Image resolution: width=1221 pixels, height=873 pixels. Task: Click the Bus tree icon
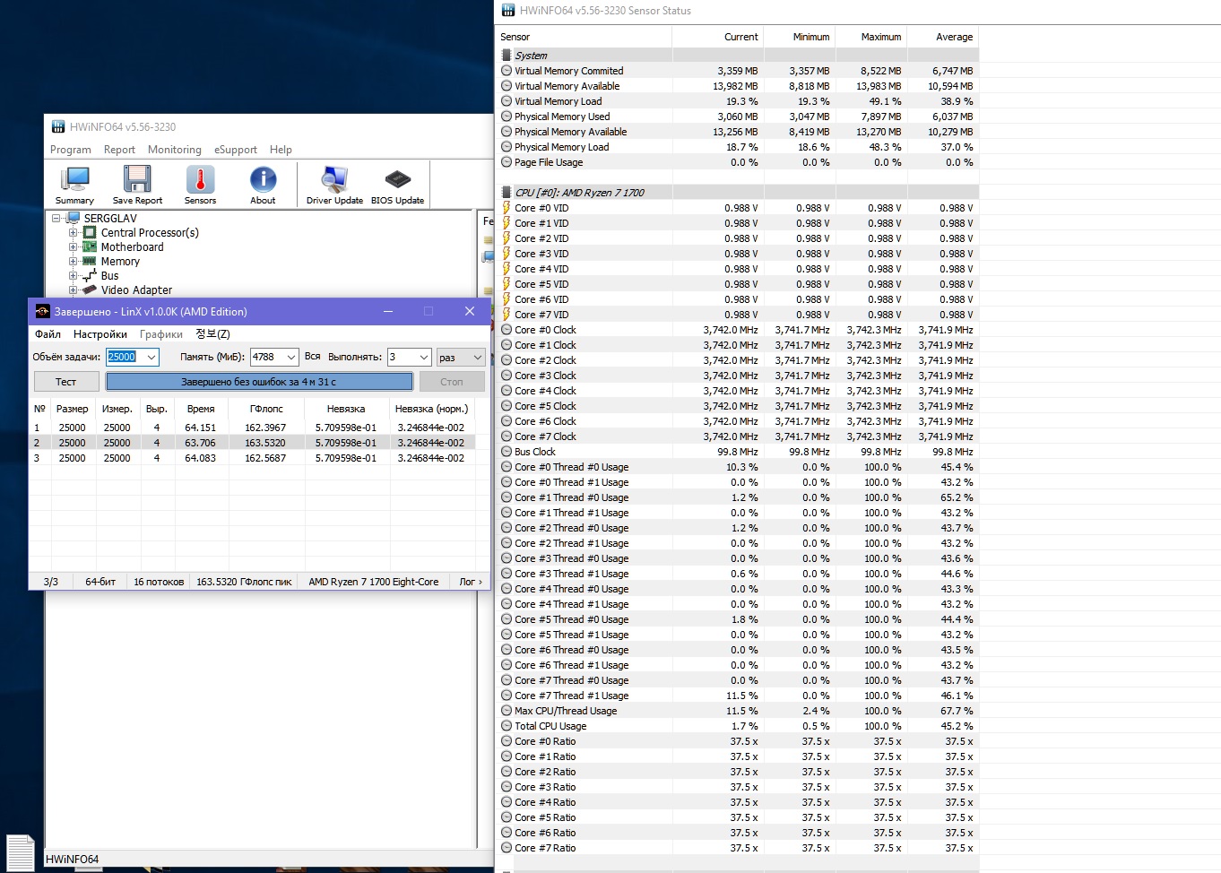click(x=90, y=275)
